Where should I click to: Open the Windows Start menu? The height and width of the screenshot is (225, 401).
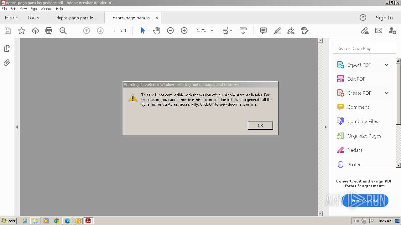tap(8, 221)
